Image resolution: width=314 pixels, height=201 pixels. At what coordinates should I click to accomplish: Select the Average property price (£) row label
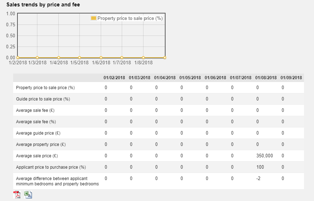(x=41, y=145)
